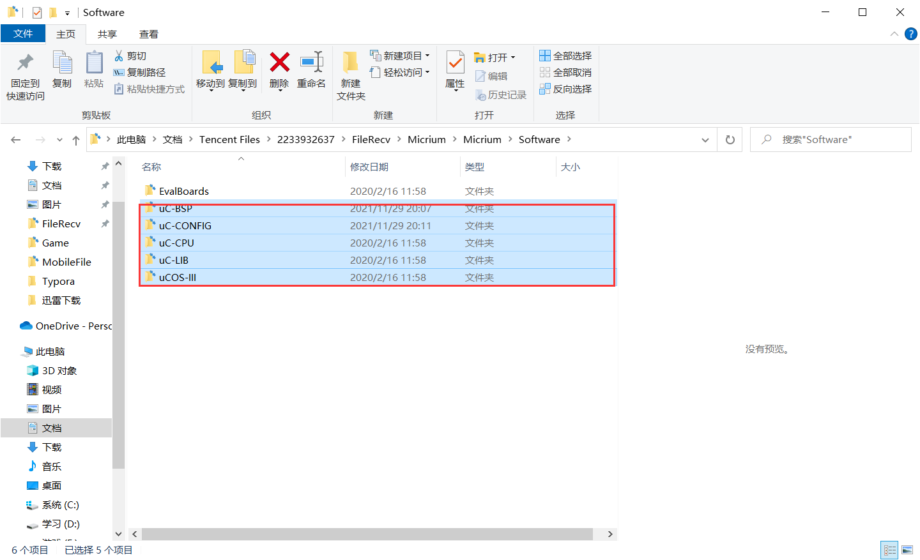
Task: Click Select All (全部选择)
Action: [565, 56]
